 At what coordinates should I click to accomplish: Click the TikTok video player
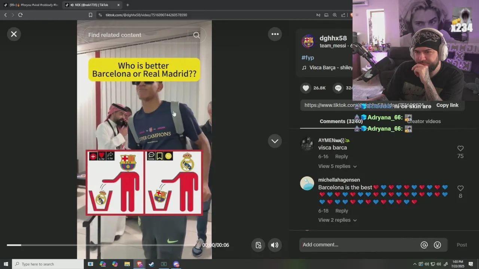(x=144, y=139)
